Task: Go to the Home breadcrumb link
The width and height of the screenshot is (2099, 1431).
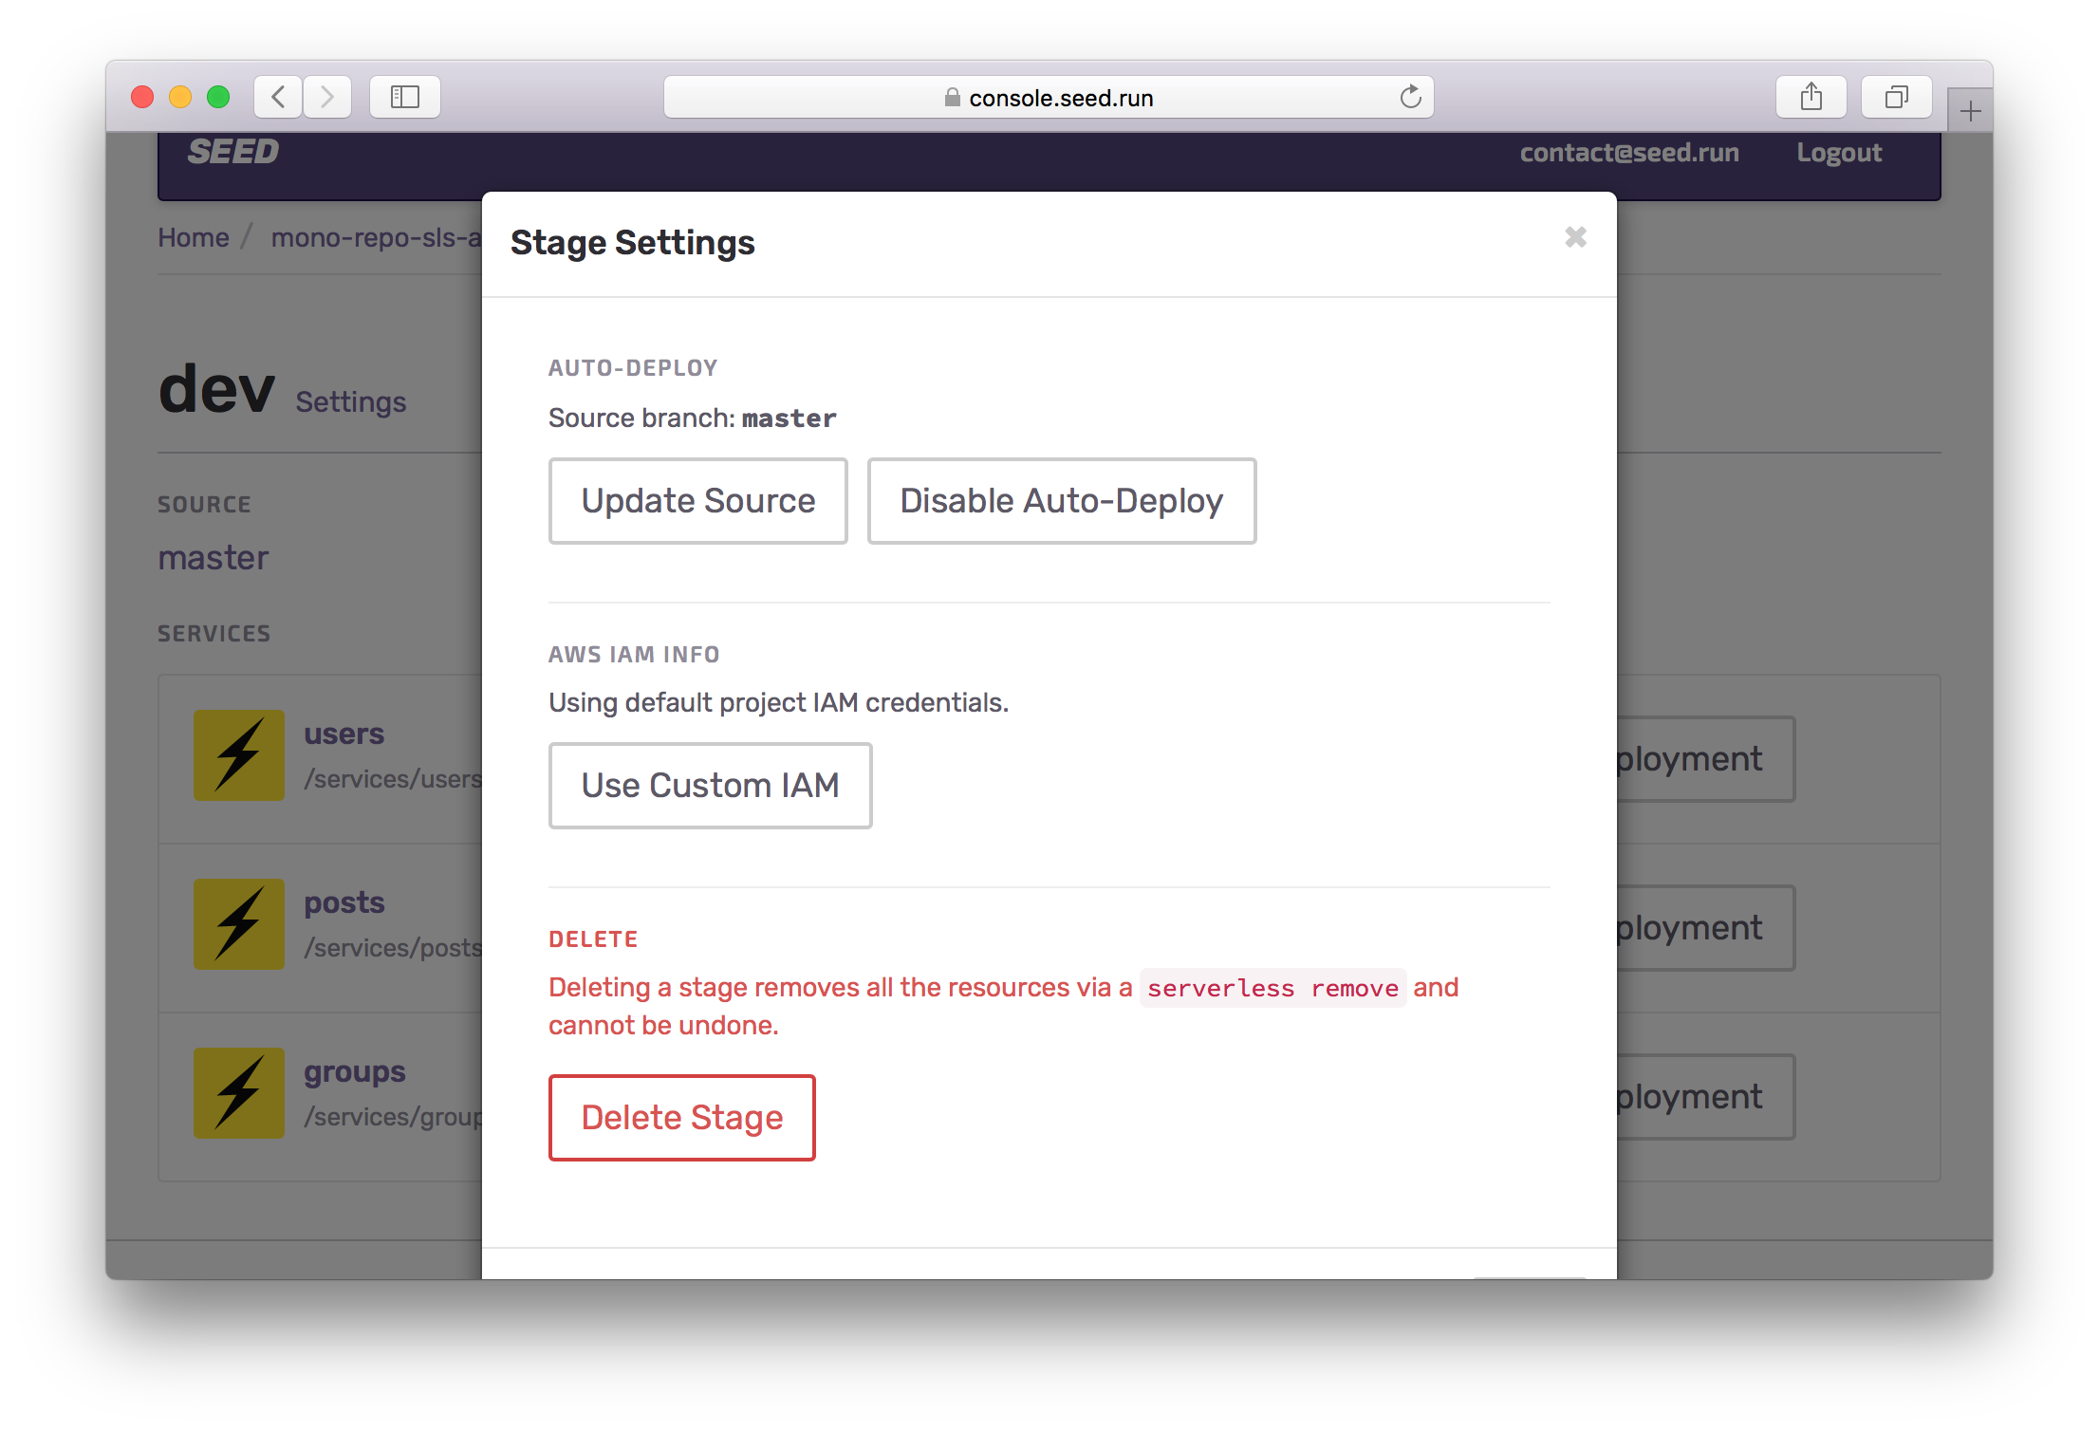Action: (x=194, y=237)
